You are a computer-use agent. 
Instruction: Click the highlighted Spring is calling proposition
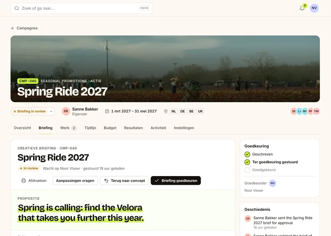(x=81, y=213)
